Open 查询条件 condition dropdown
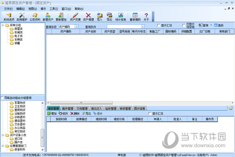Screen dimensions: 235x157 143,27
